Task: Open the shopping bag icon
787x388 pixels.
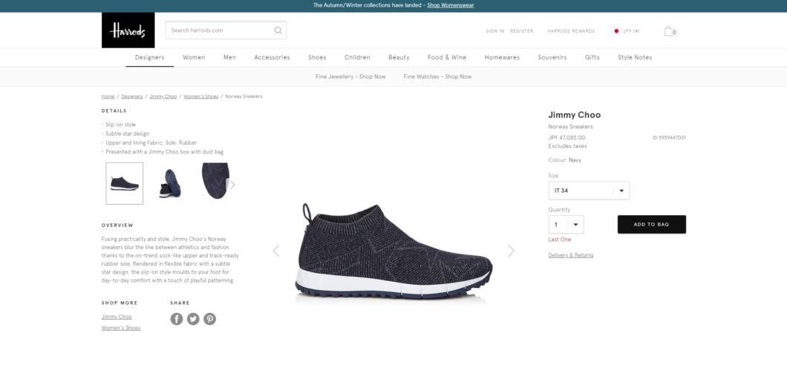Action: [x=670, y=31]
